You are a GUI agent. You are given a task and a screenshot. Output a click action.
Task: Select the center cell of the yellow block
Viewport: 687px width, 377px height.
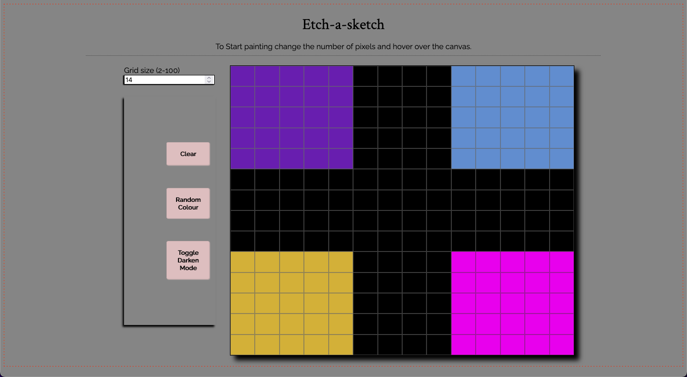click(x=291, y=303)
